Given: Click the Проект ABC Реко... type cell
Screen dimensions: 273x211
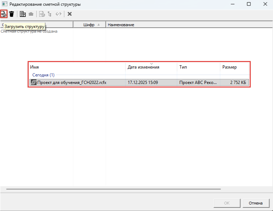Looking at the screenshot, I should pyautogui.click(x=198, y=82).
